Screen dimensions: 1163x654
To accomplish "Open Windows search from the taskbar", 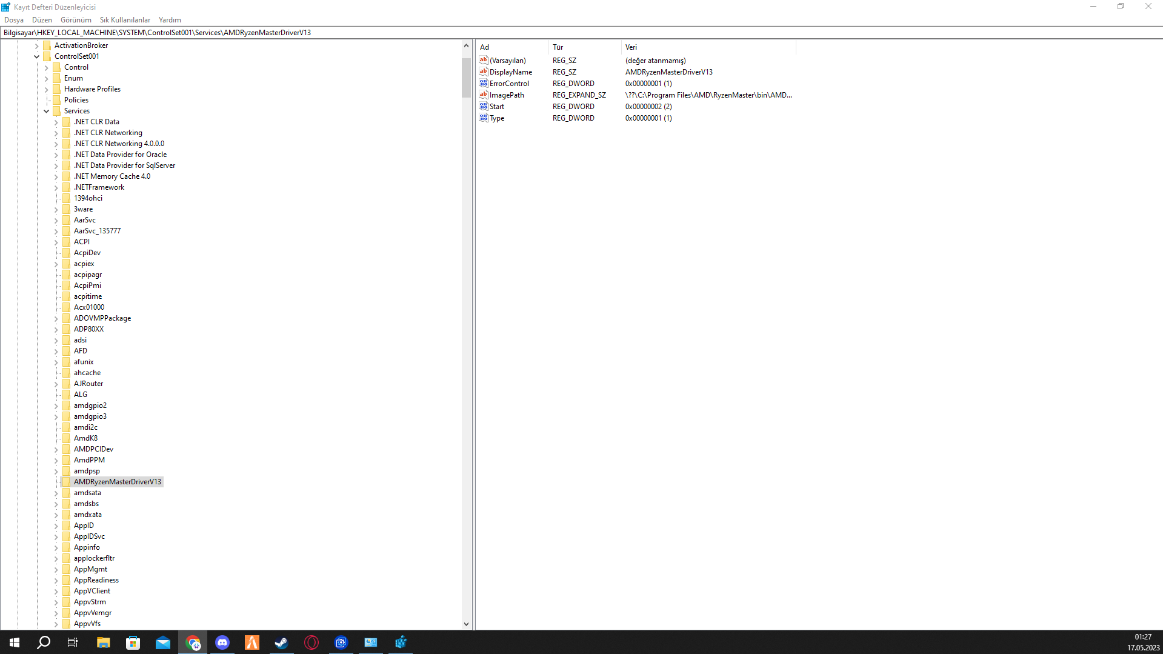I will point(44,642).
